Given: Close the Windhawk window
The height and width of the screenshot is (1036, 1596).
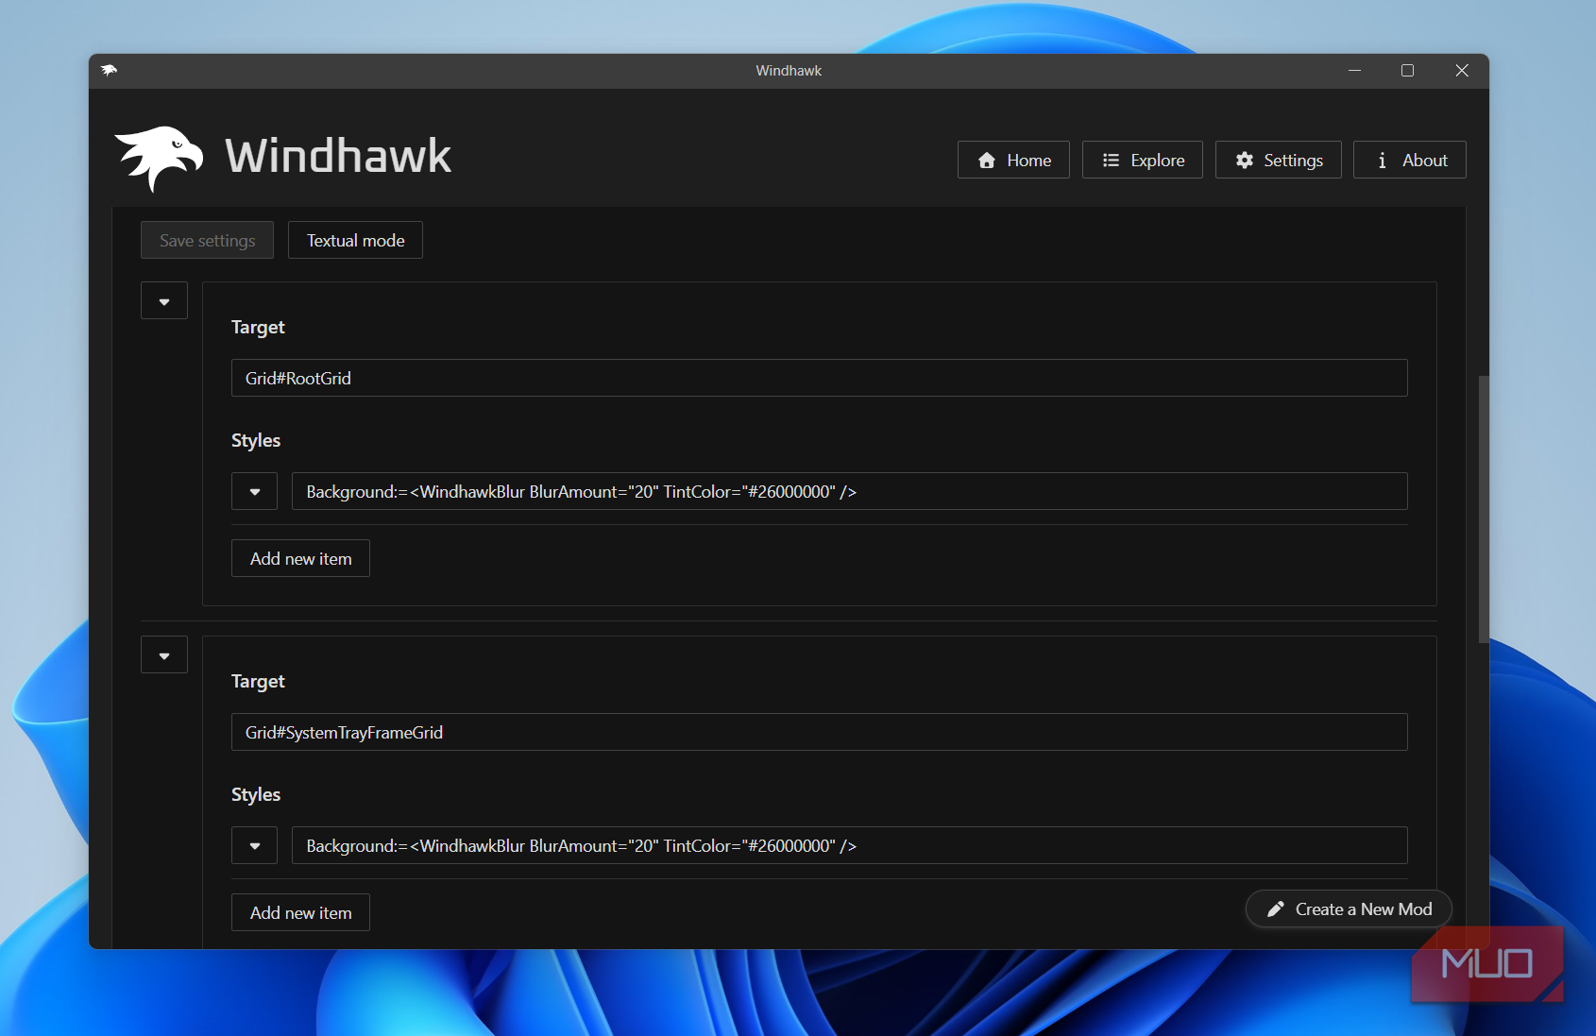Looking at the screenshot, I should pos(1462,71).
